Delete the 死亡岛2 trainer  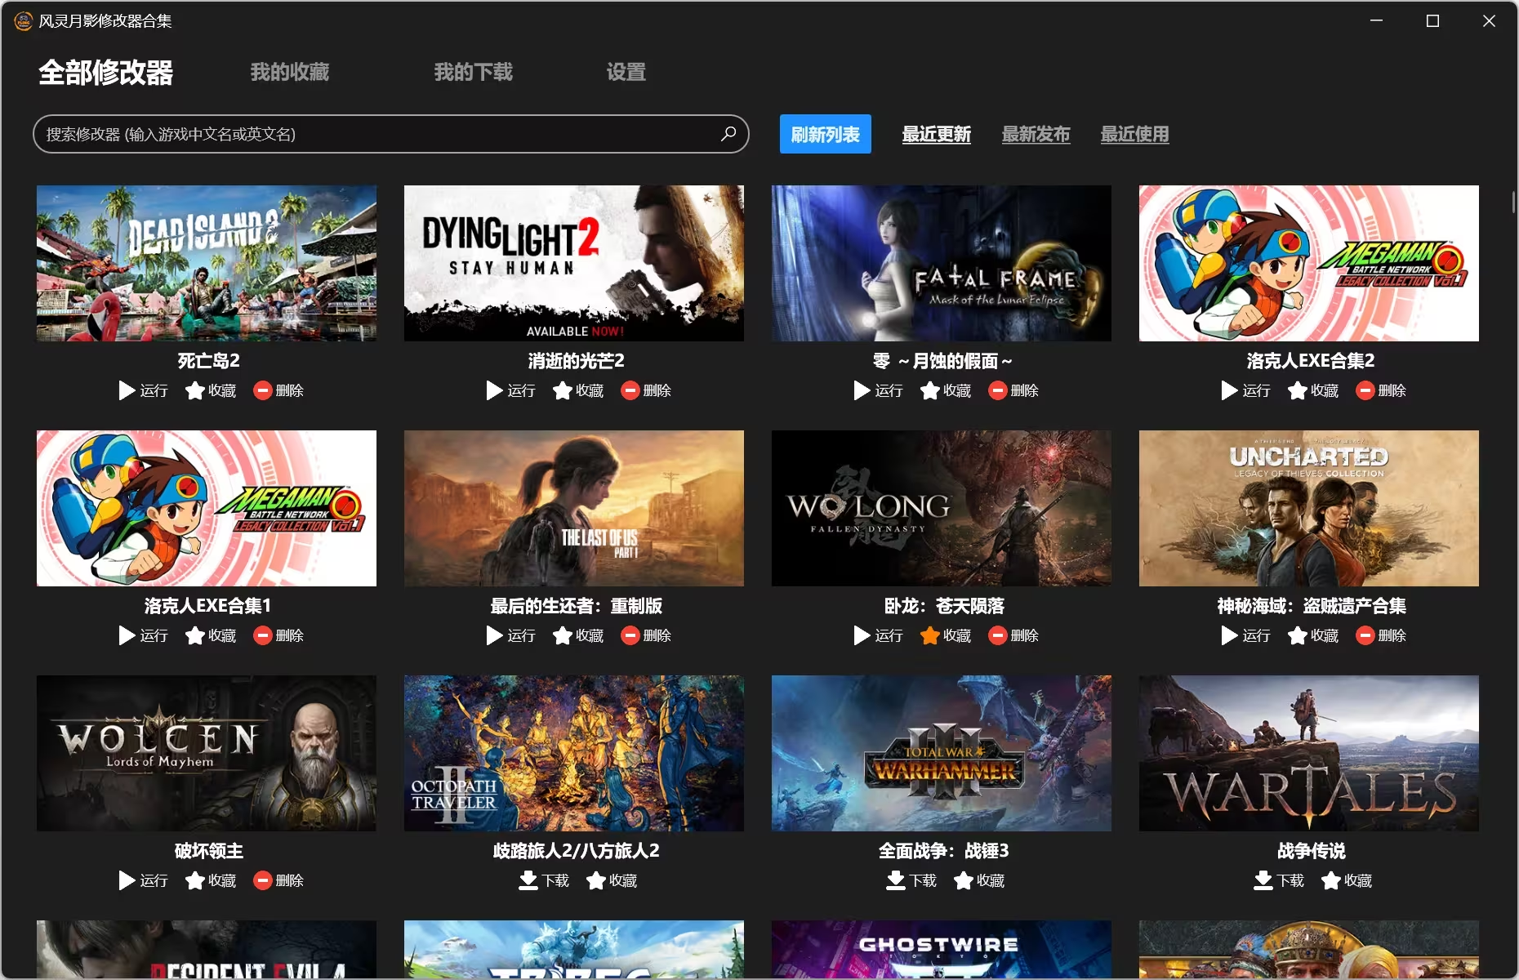tap(278, 390)
